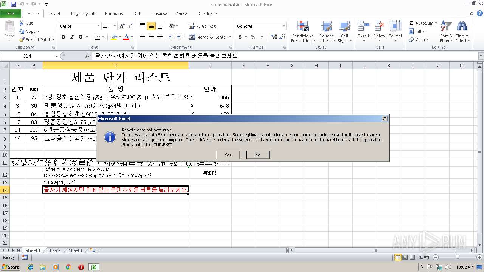Open Conditional Formatting

click(x=303, y=32)
